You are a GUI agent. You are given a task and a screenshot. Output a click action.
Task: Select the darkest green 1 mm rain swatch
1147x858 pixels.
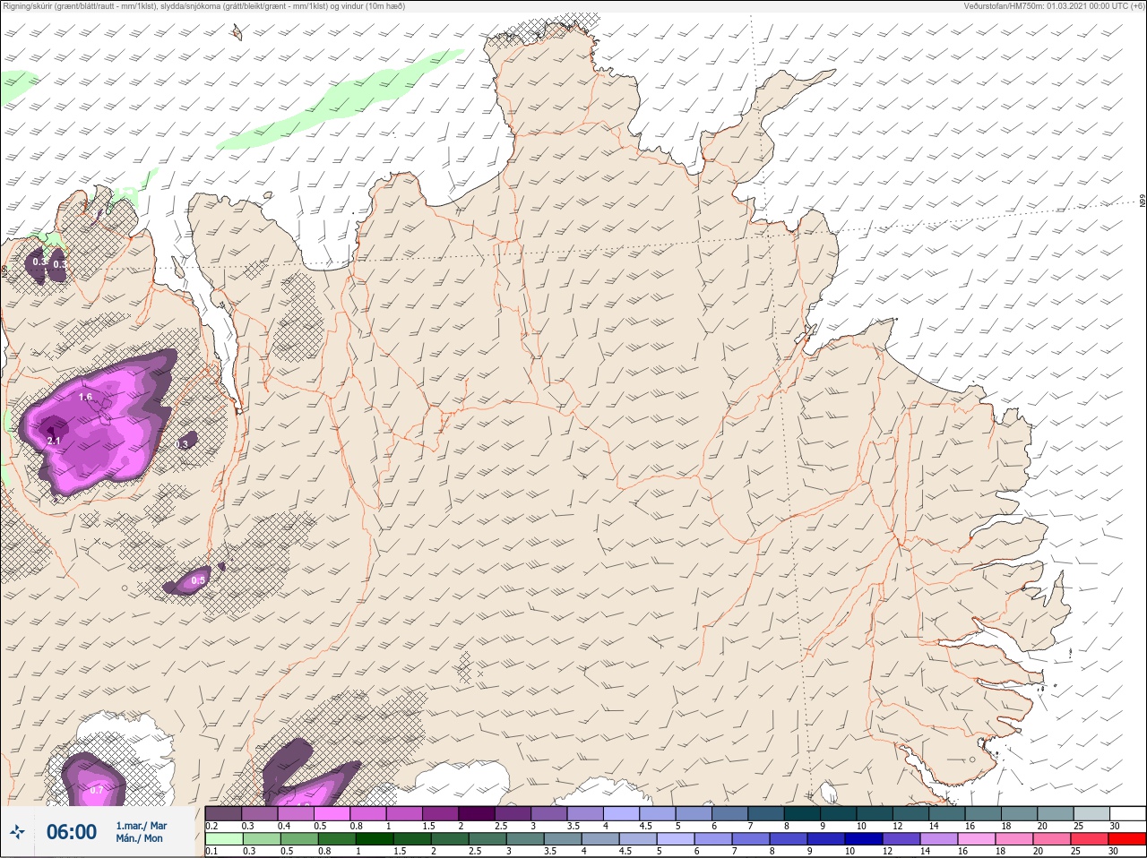[373, 839]
